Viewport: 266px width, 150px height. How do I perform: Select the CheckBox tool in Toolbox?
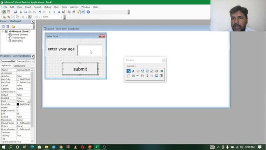152,71
